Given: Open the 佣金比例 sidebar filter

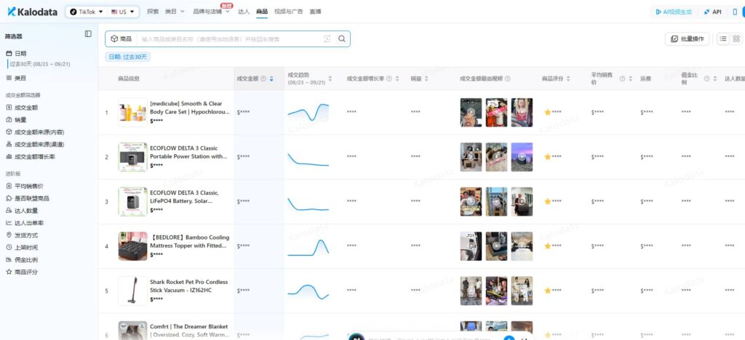Looking at the screenshot, I should point(22,260).
